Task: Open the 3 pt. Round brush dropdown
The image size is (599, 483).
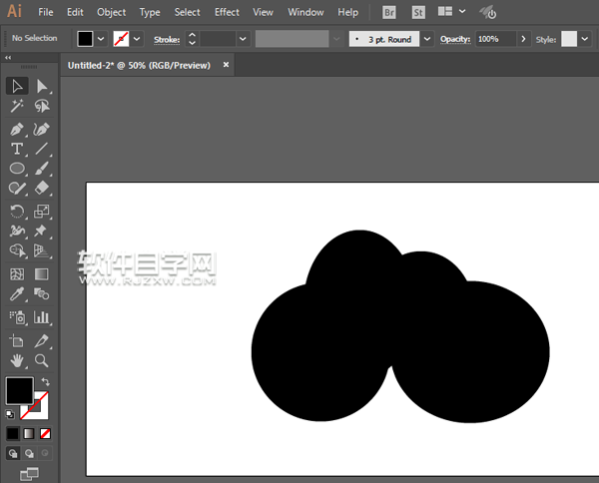Action: 428,39
